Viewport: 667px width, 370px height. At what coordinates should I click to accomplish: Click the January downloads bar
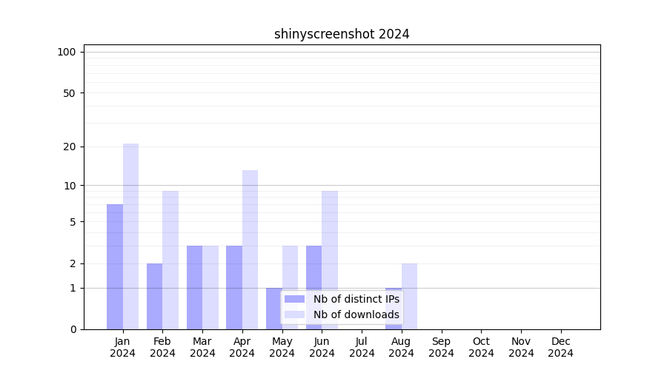tap(130, 237)
